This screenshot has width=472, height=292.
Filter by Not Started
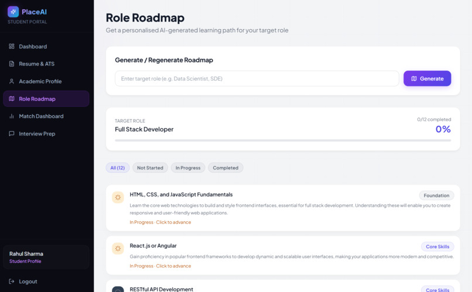tap(150, 168)
